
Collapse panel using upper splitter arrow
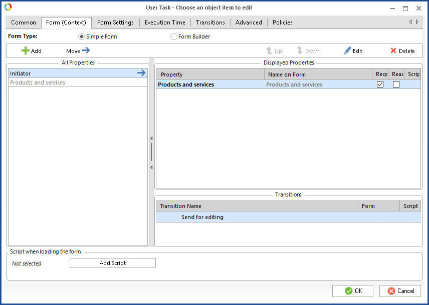(151, 138)
